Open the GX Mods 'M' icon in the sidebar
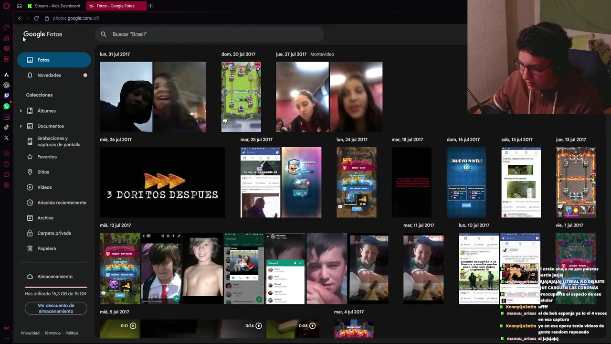The height and width of the screenshot is (344, 611). click(x=6, y=59)
